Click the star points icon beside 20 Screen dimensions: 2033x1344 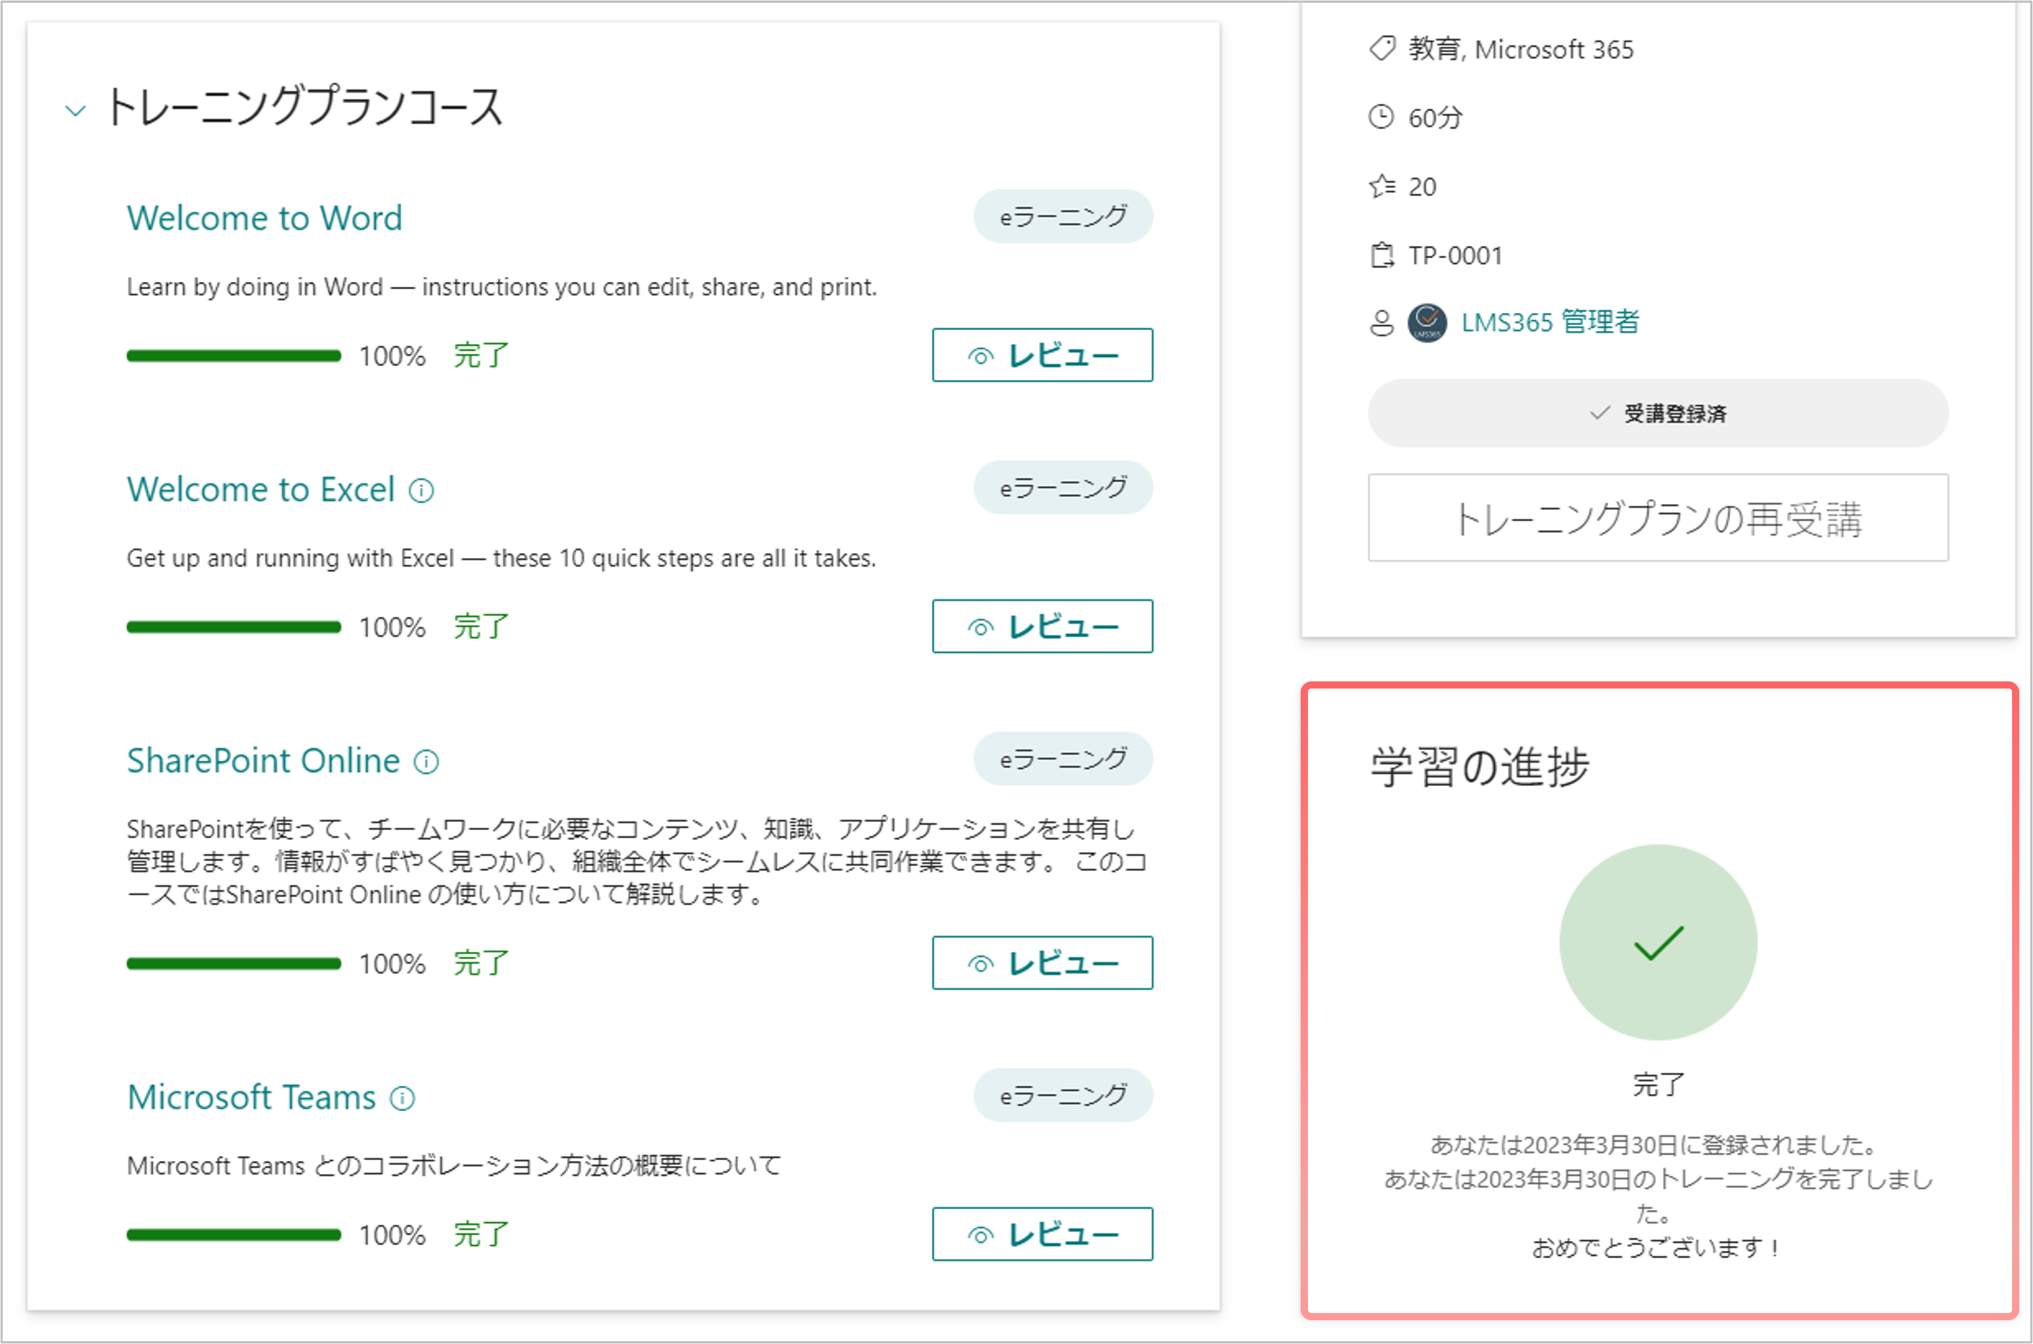click(x=1382, y=186)
